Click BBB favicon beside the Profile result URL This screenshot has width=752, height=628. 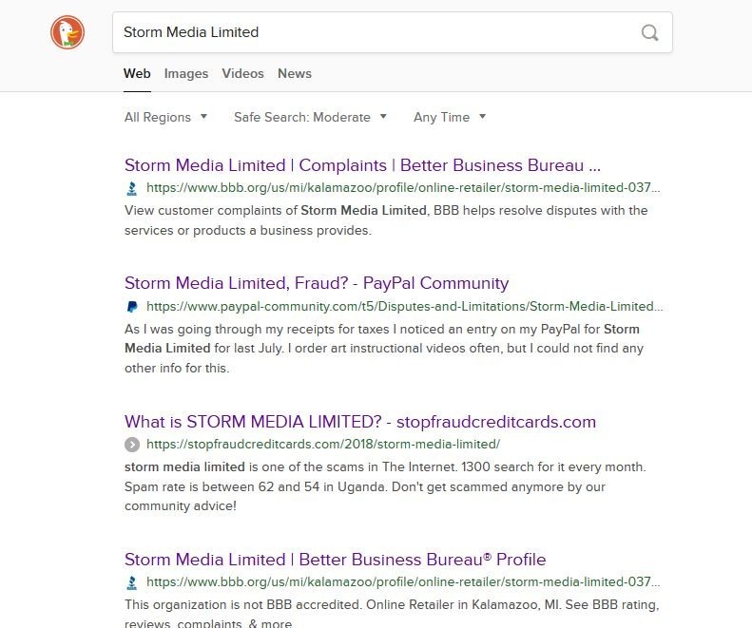click(x=132, y=582)
